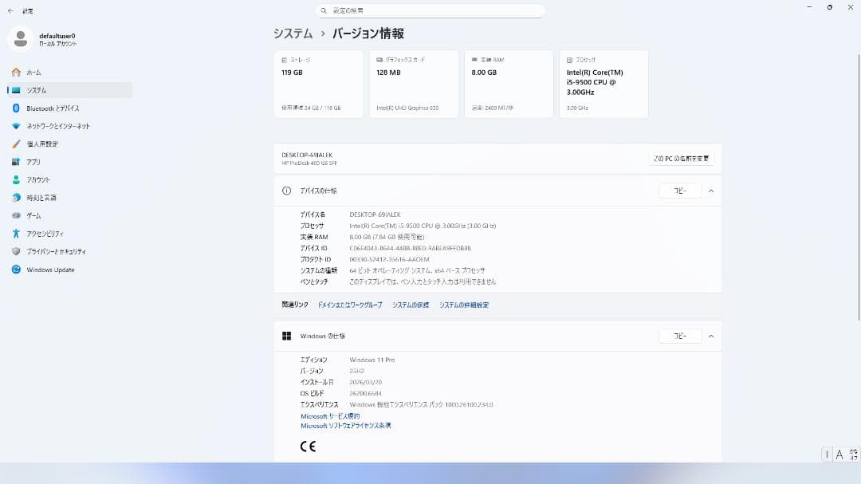
Task: Open the アカウント person icon
Action: tap(16, 179)
